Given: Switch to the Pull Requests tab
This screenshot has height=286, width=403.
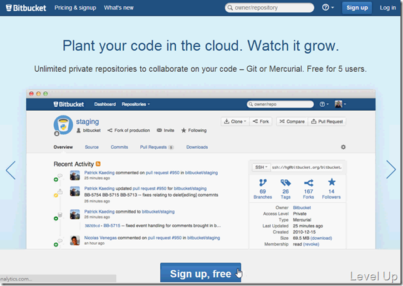Looking at the screenshot, I should [157, 147].
